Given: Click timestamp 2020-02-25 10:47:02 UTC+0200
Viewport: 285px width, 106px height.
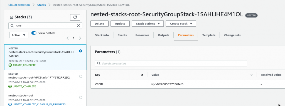Looking at the screenshot, I should (27, 100).
